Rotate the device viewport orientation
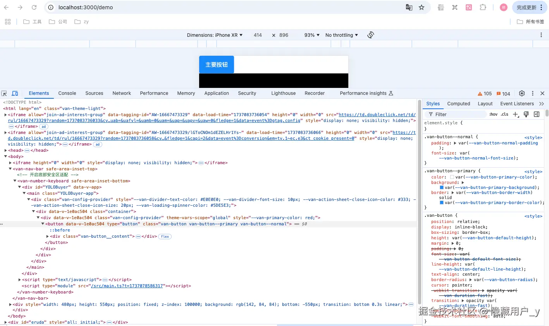Image resolution: width=549 pixels, height=326 pixels. (371, 35)
